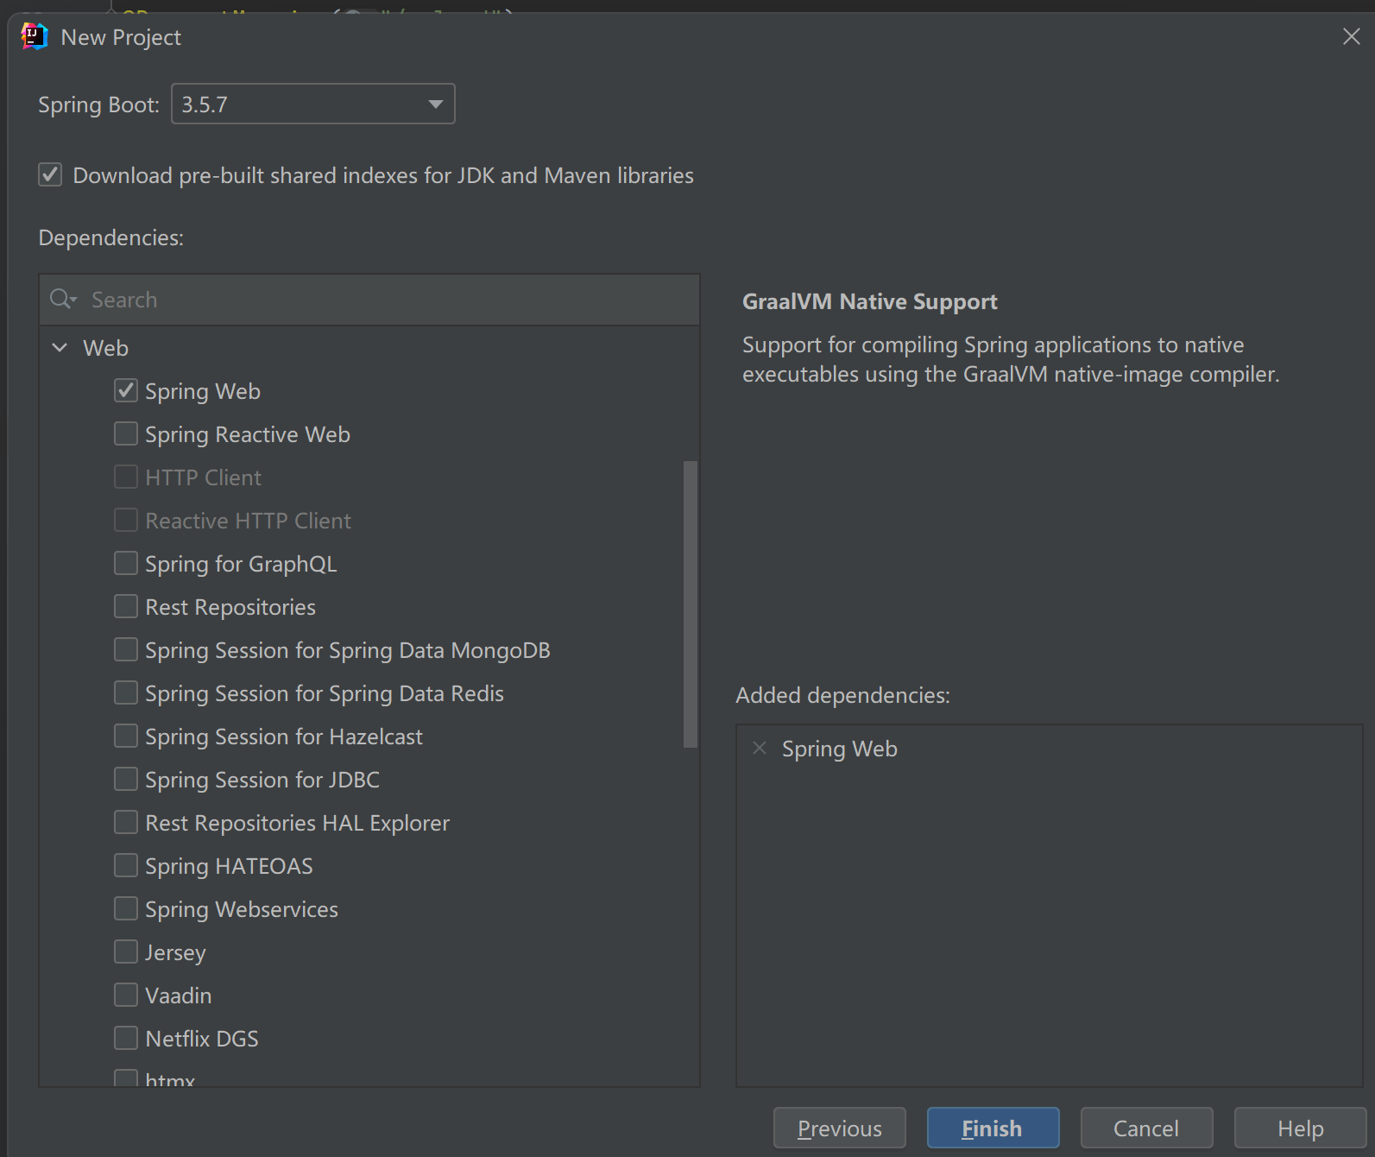Check the Spring Webservices checkbox
This screenshot has height=1157, width=1375.
126,908
